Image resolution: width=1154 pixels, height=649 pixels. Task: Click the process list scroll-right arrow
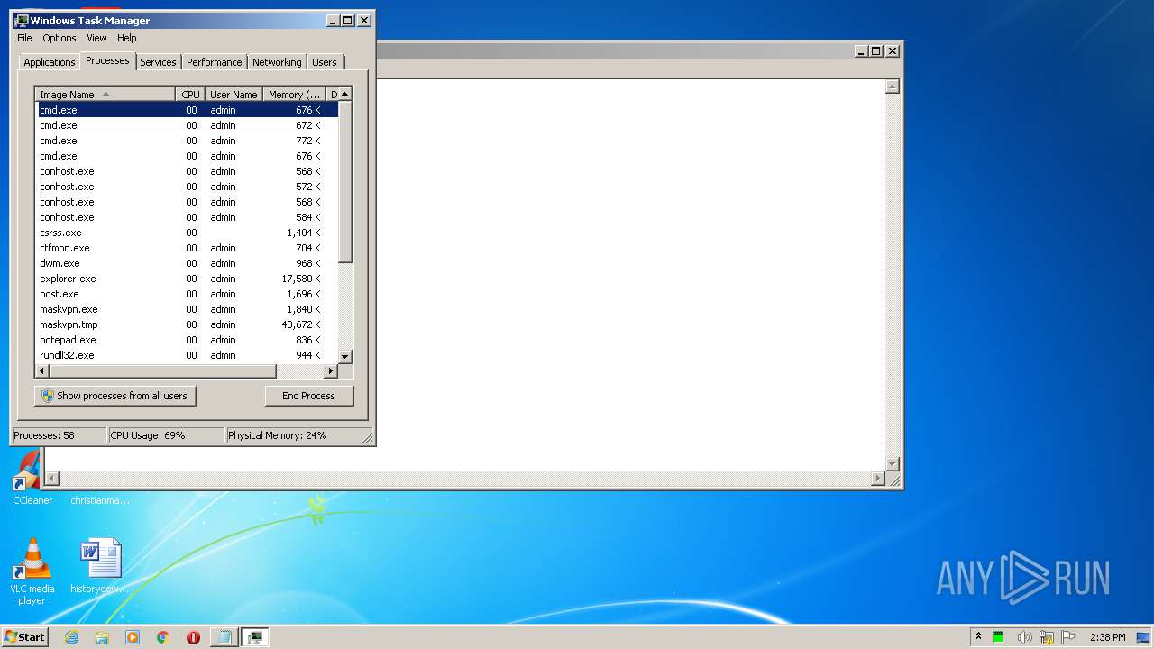tap(330, 371)
